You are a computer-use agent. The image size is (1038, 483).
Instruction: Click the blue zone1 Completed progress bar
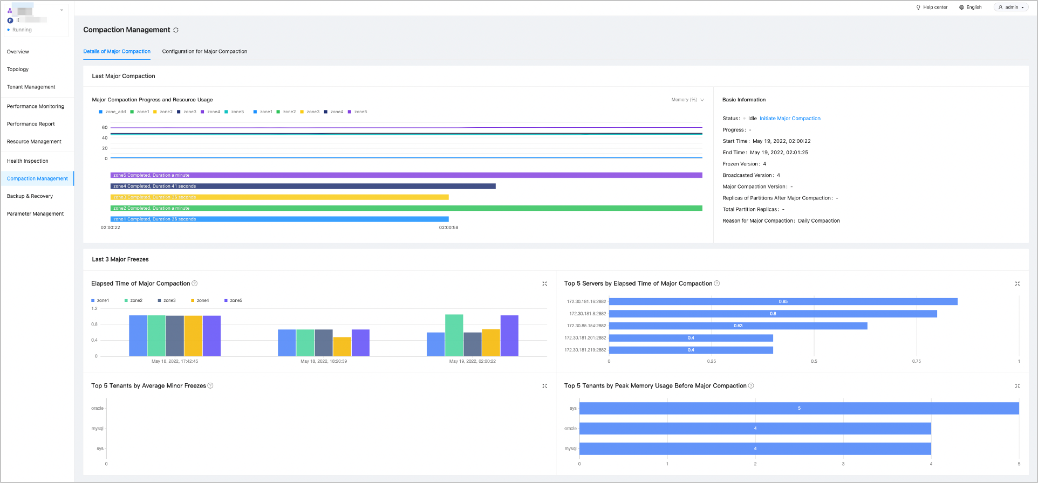coord(279,219)
